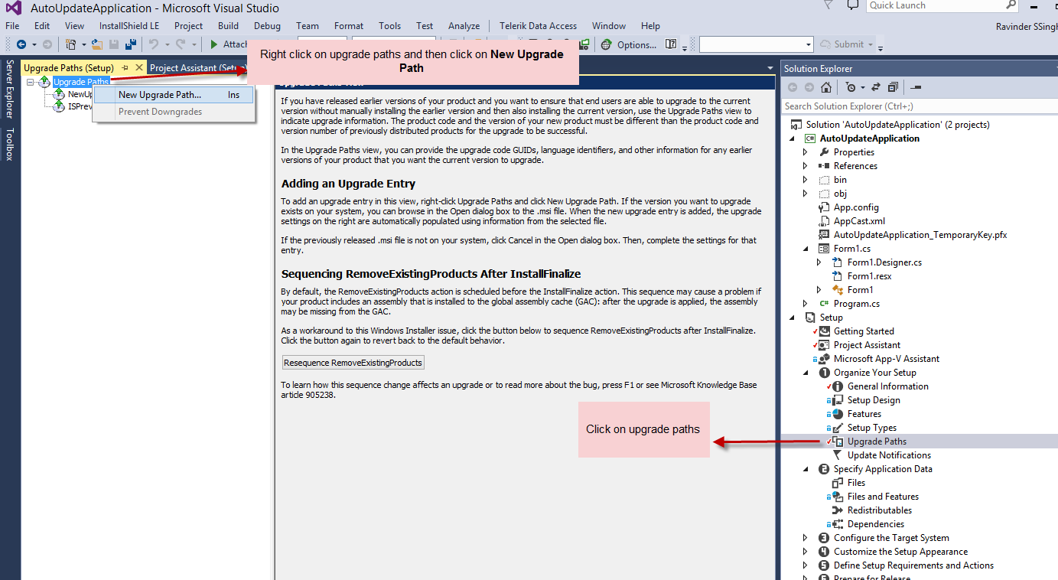
Task: Open the Build menu
Action: tap(228, 25)
